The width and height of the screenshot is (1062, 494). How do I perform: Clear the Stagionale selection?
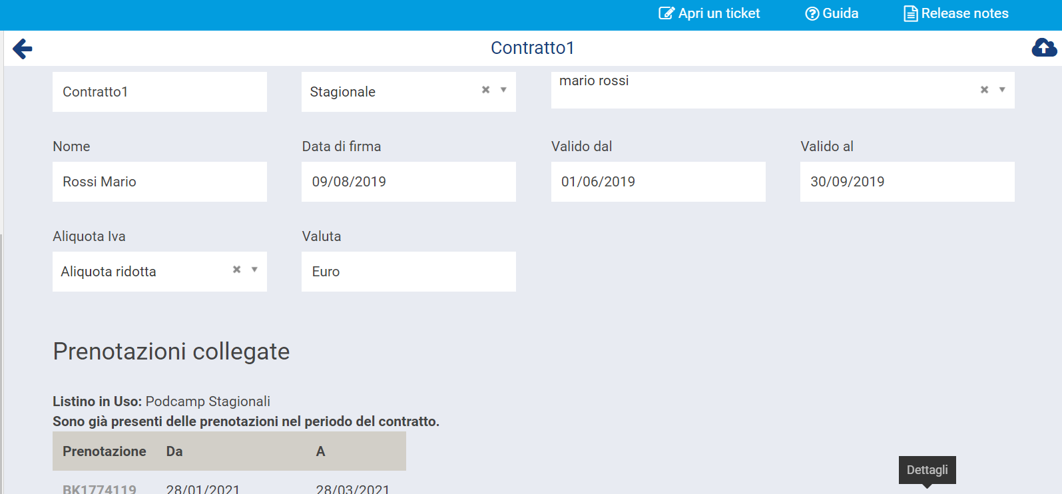[485, 90]
